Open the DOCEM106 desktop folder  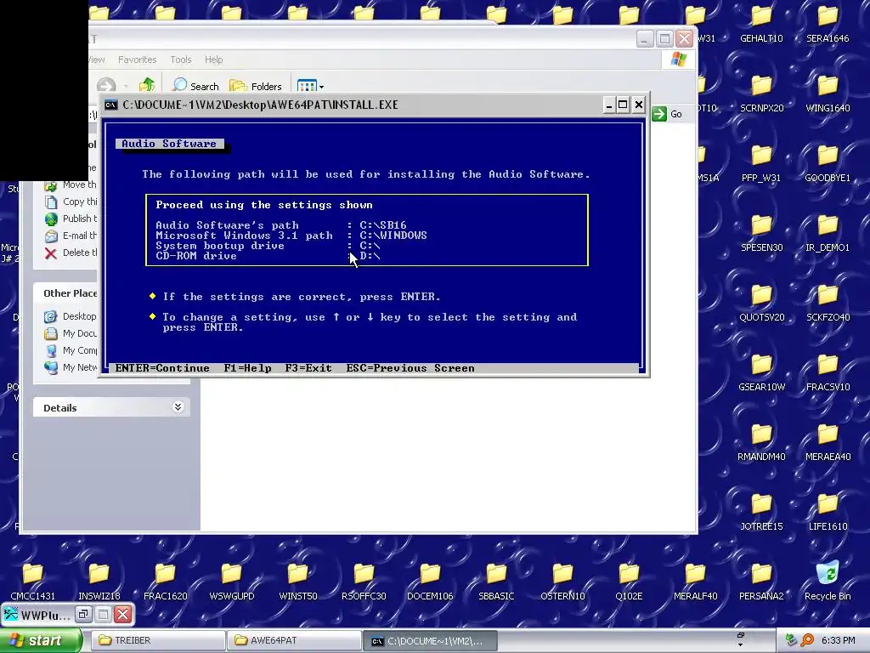(430, 582)
